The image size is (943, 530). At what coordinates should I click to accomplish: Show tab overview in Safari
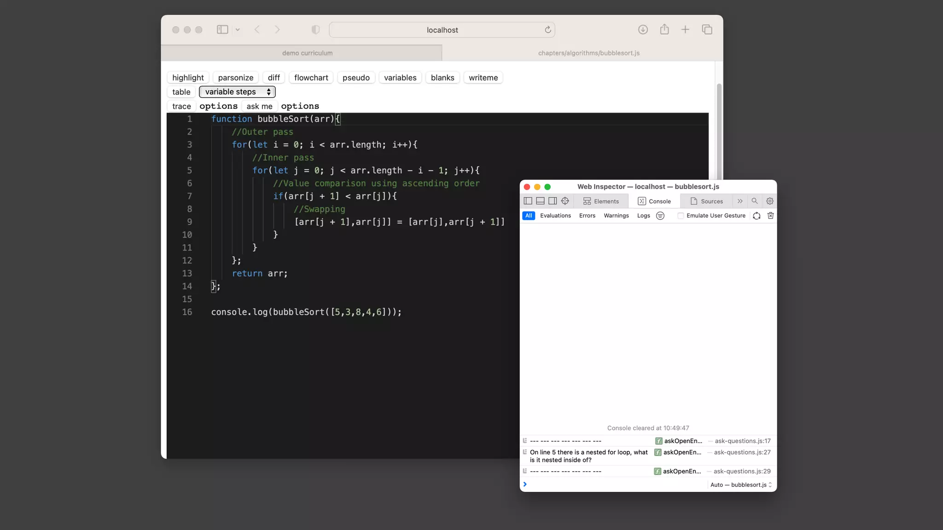coord(707,30)
